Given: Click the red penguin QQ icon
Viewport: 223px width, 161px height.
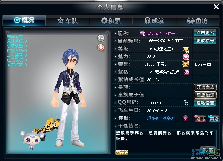Looking at the screenshot, I should point(101,48).
